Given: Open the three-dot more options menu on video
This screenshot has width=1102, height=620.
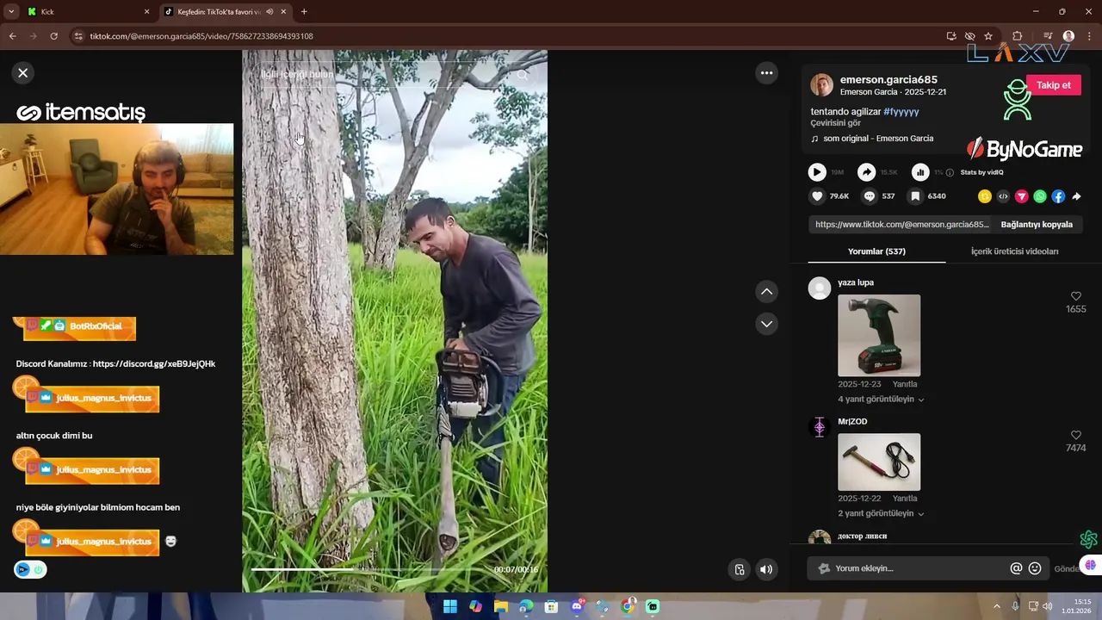Looking at the screenshot, I should [766, 73].
